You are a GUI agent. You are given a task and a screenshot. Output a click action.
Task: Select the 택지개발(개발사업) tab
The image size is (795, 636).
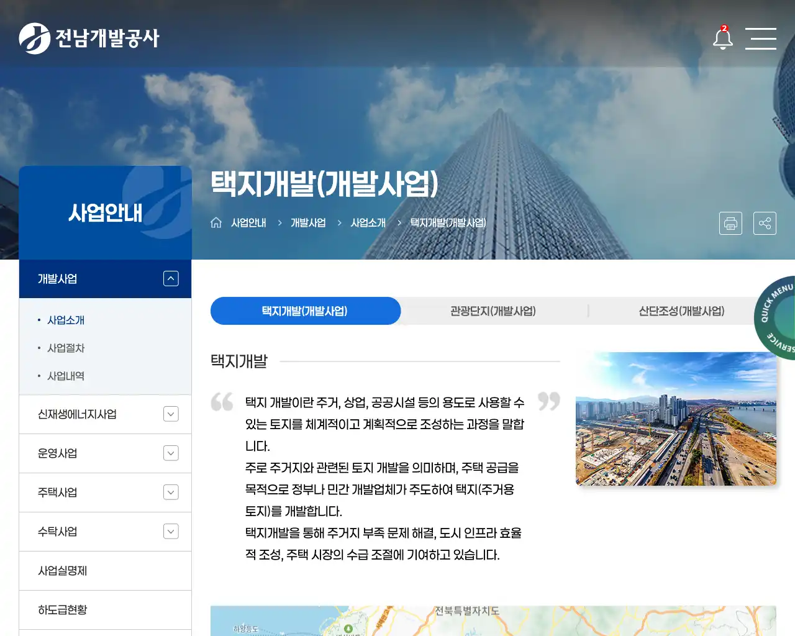coord(305,311)
